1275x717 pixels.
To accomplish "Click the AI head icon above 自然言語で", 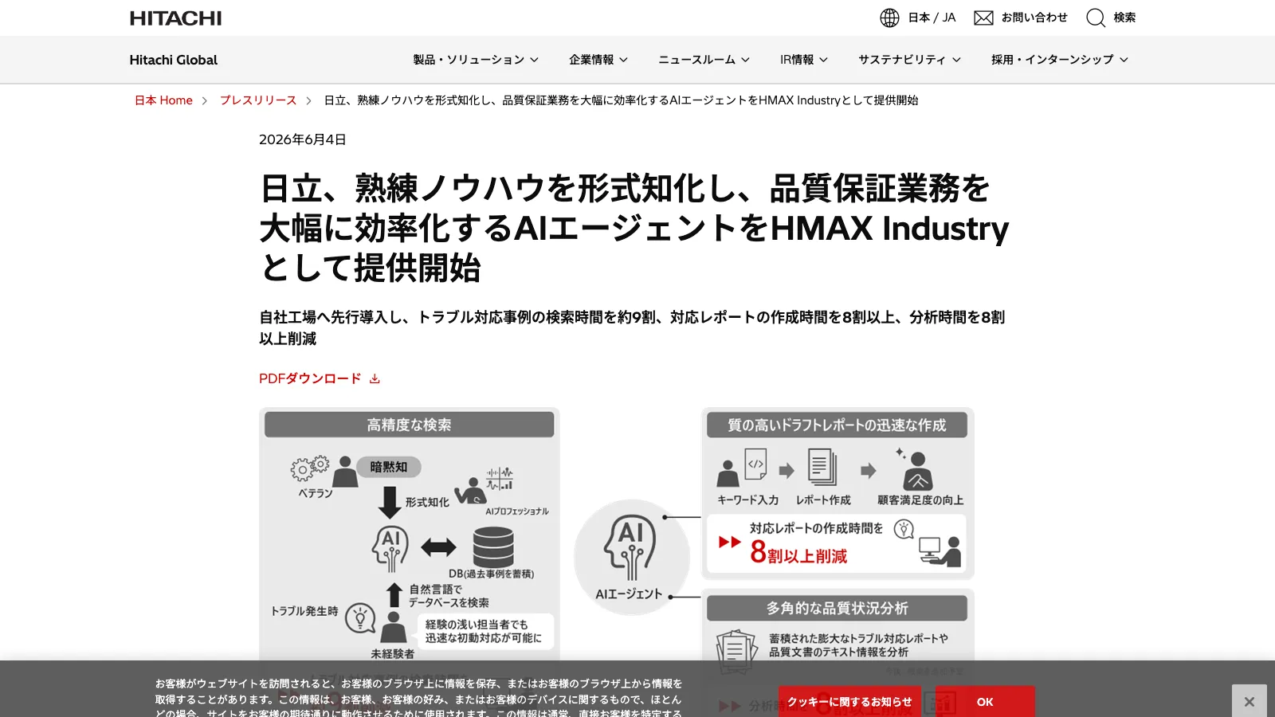I will (390, 548).
